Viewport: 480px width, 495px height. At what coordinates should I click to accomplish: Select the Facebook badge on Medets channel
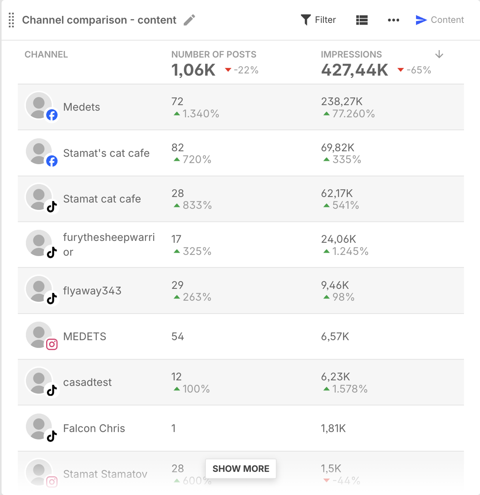coord(52,115)
